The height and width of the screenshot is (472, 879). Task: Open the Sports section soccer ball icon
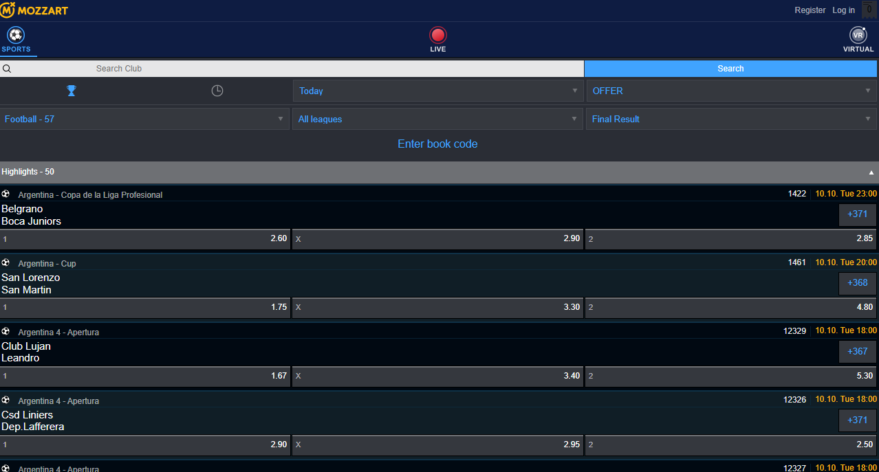tap(16, 35)
